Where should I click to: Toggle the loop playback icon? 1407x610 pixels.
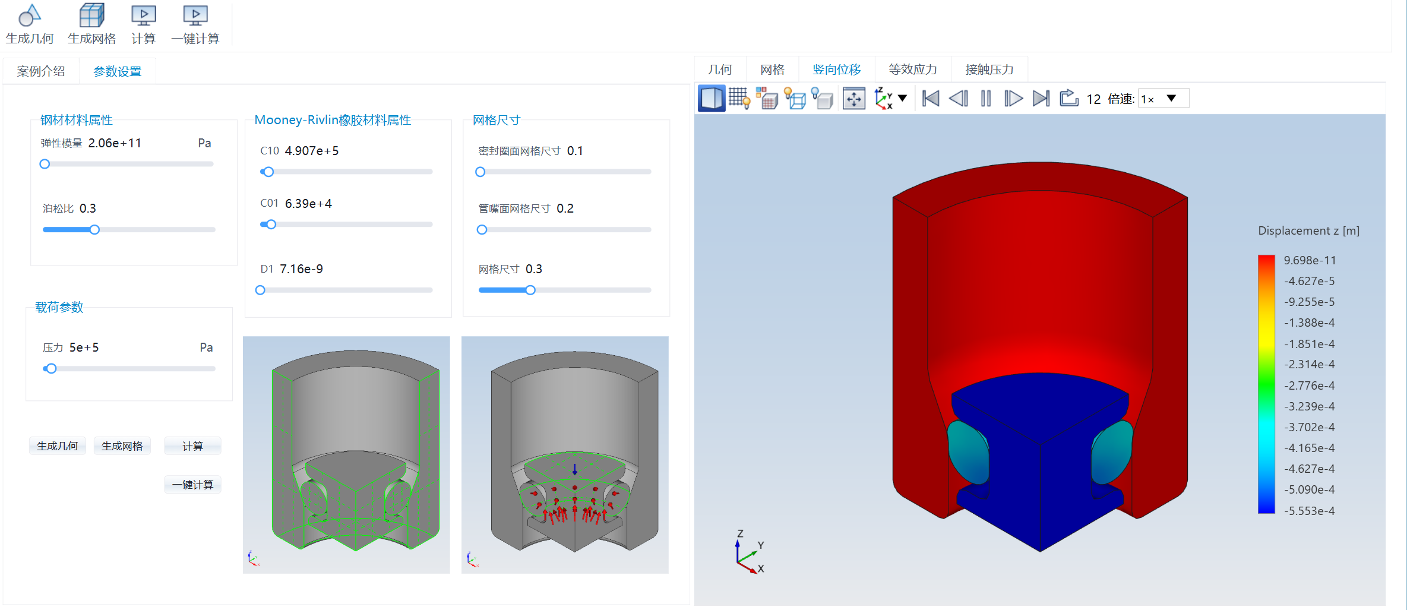pos(1069,98)
